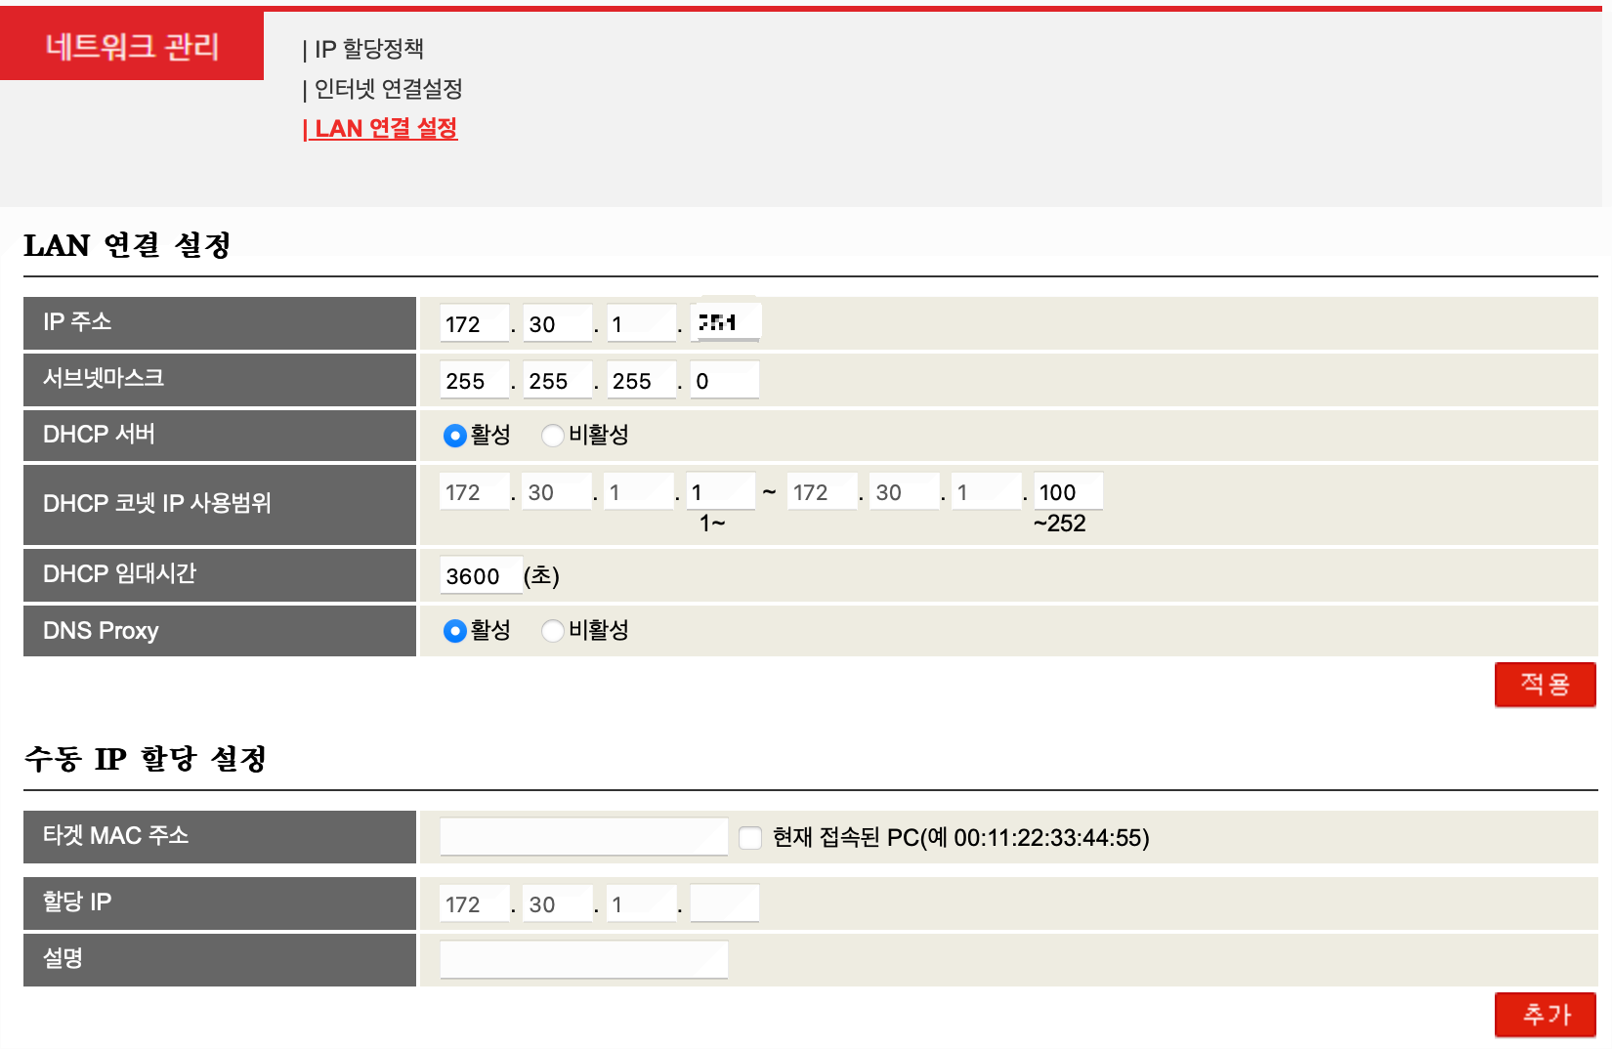Image resolution: width=1612 pixels, height=1049 pixels.
Task: Click the 추가 add button
Action: coord(1546,1014)
